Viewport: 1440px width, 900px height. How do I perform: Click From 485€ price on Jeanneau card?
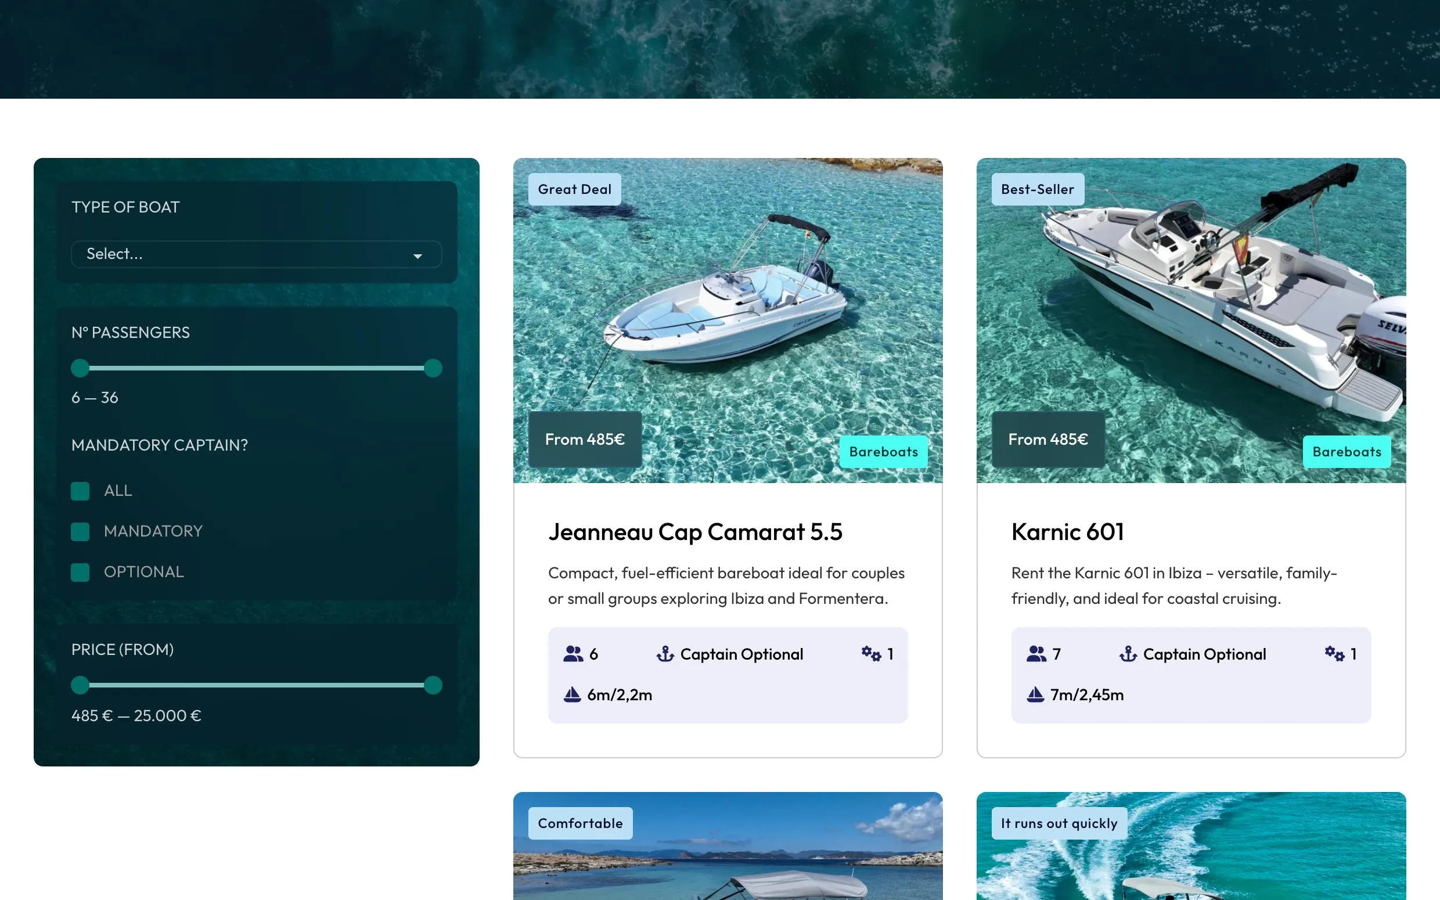pyautogui.click(x=585, y=440)
